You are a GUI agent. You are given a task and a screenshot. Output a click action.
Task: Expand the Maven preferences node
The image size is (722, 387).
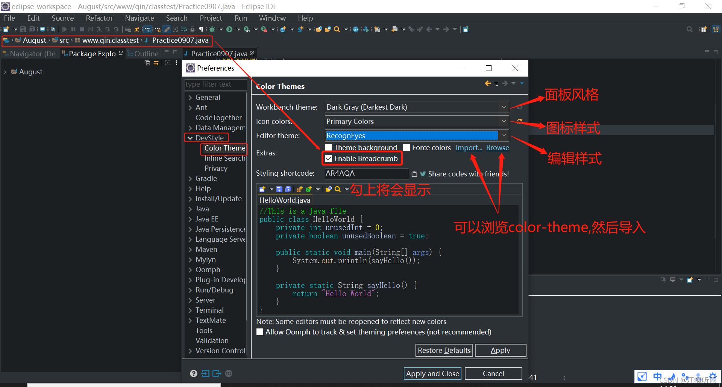(x=190, y=250)
